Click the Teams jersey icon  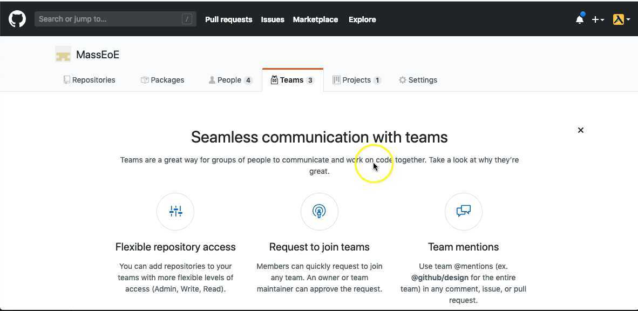(x=274, y=80)
